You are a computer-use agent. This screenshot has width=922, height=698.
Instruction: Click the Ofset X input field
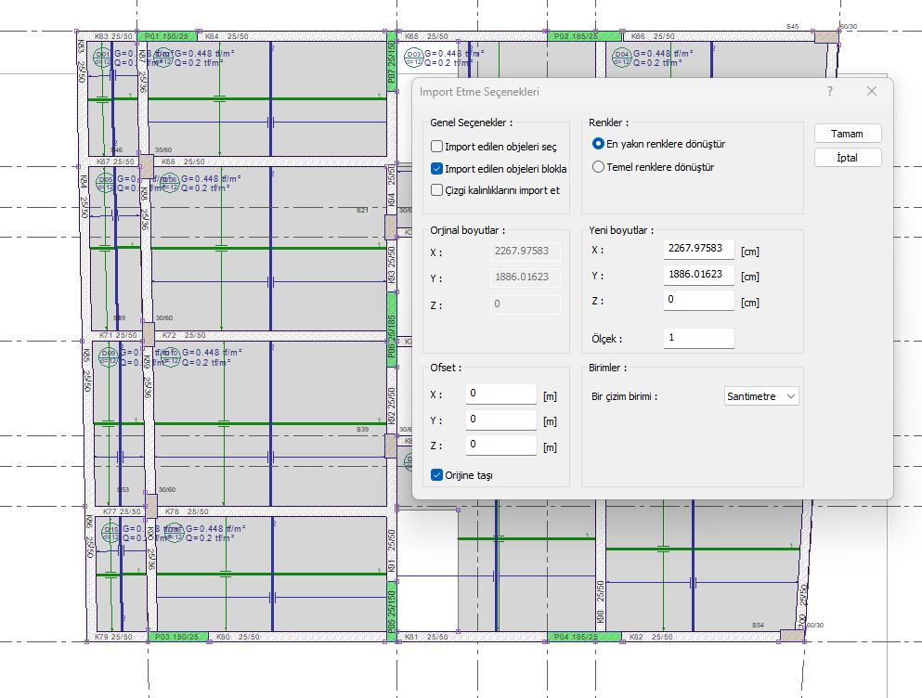point(501,394)
